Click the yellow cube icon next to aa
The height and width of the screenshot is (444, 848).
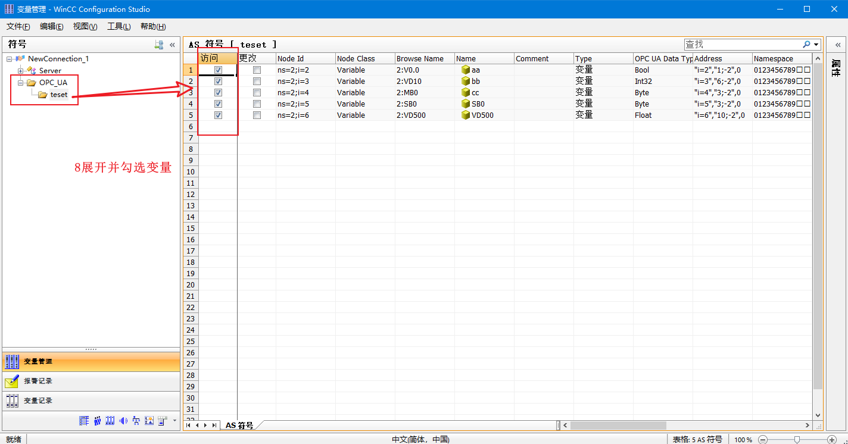[466, 70]
